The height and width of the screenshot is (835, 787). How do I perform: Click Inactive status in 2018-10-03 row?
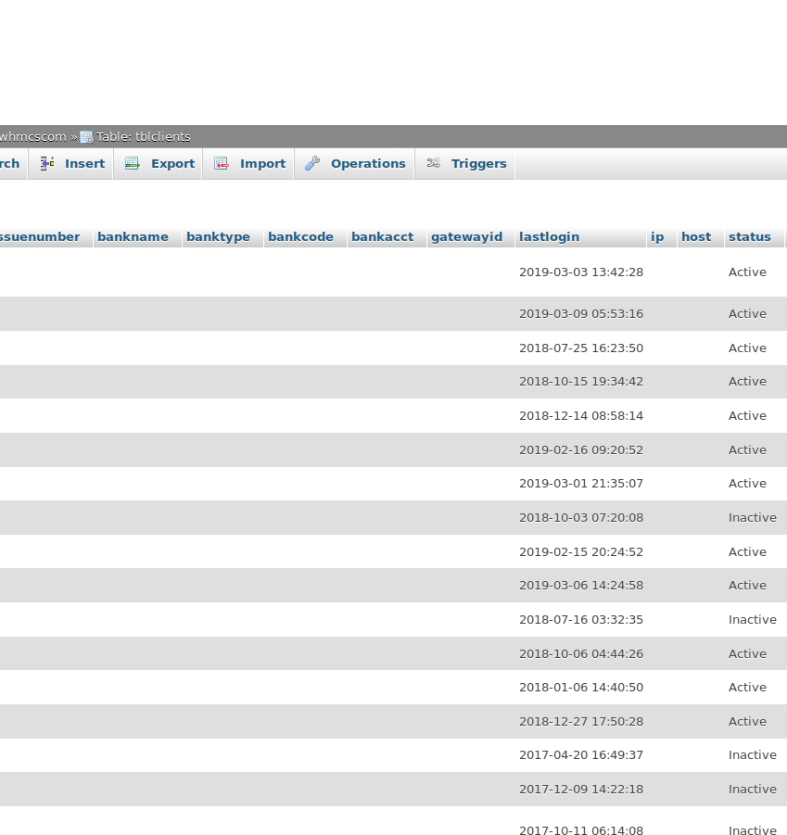[753, 518]
